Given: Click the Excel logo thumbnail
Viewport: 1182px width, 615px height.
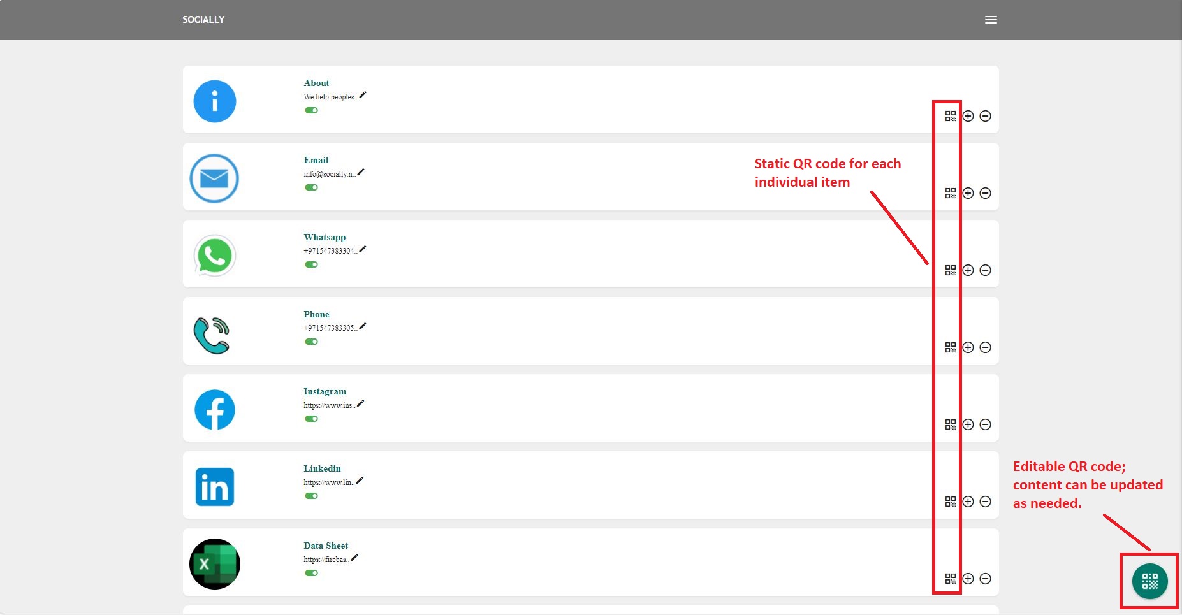Looking at the screenshot, I should [x=215, y=564].
